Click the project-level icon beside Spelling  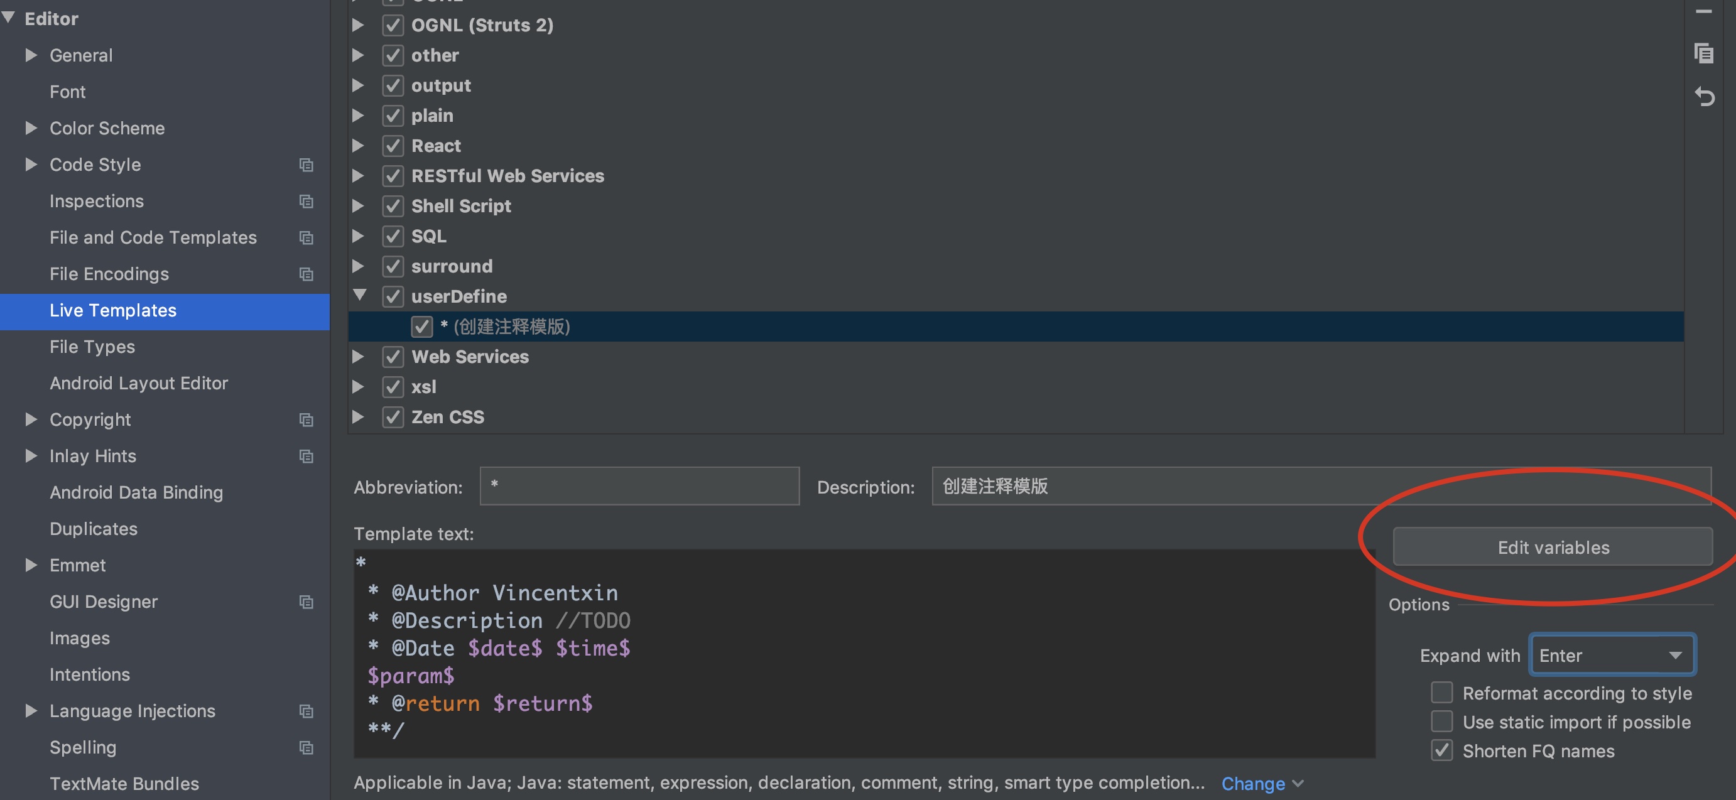click(x=306, y=747)
